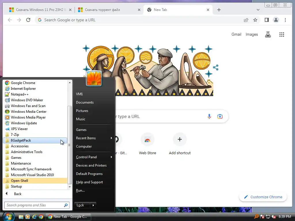The height and width of the screenshot is (221, 295).
Task: Click Customize Chrome button
Action: [x=263, y=197]
